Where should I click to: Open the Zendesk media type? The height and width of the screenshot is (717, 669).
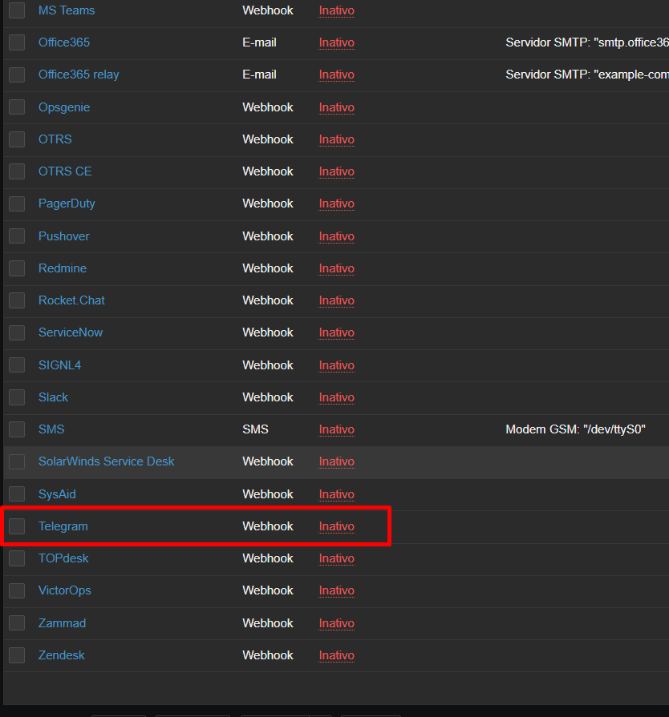(x=61, y=655)
